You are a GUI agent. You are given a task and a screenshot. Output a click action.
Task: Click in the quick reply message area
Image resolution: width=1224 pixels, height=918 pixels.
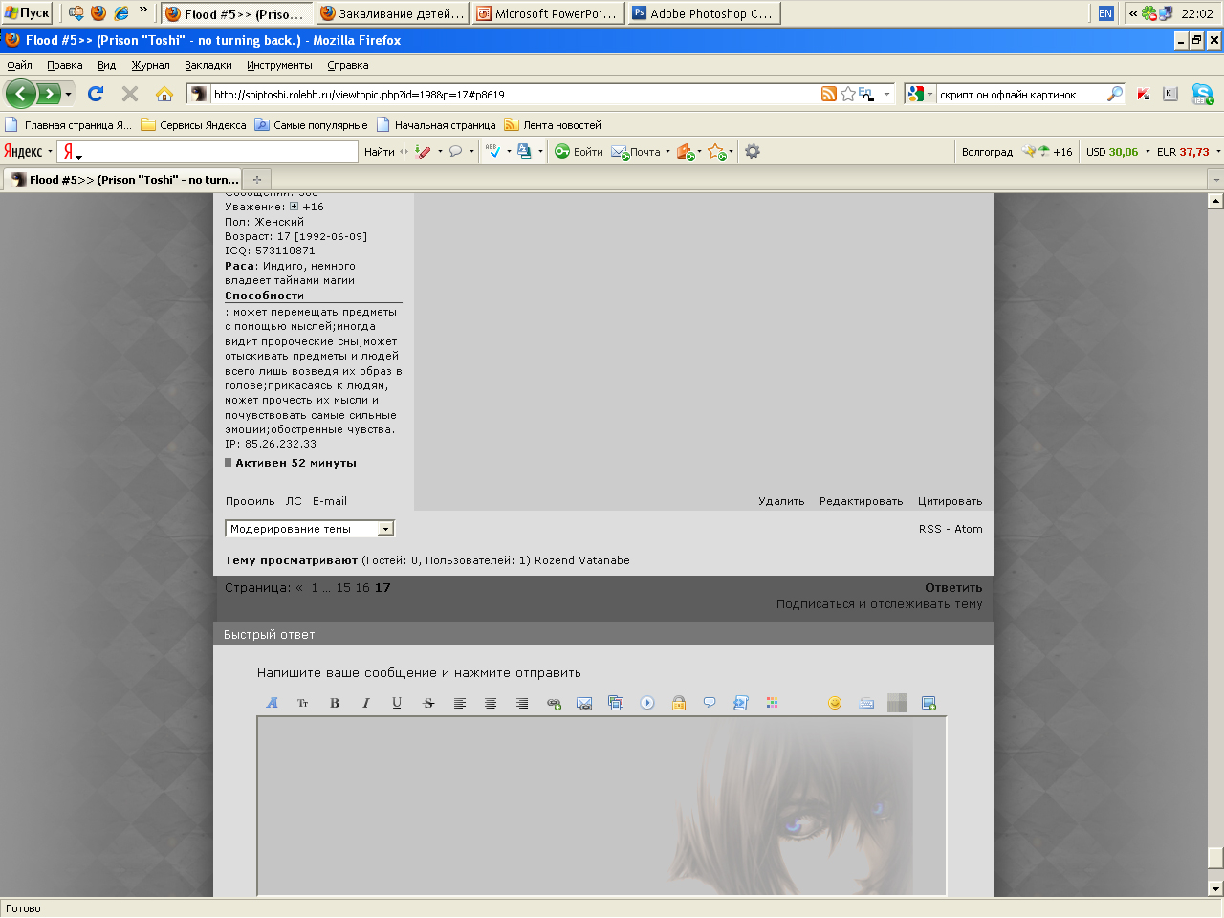(x=601, y=806)
